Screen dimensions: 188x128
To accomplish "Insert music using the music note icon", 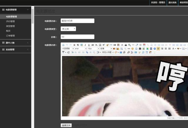I will point(143,52).
